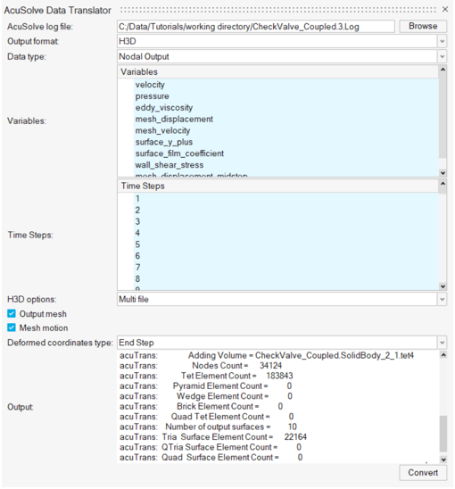This screenshot has height=489, width=455.
Task: Select wall_shear_stress in the variables list
Action: point(170,165)
